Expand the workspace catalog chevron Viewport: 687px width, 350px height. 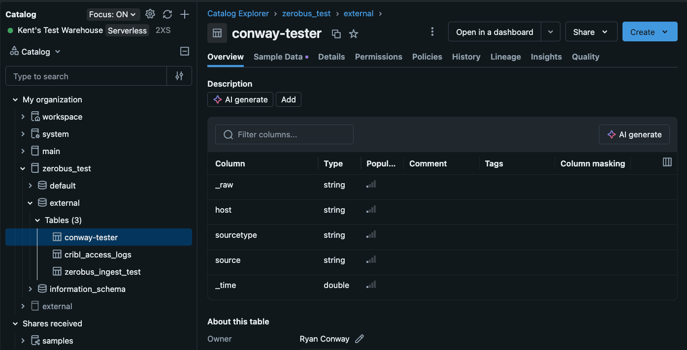point(23,117)
